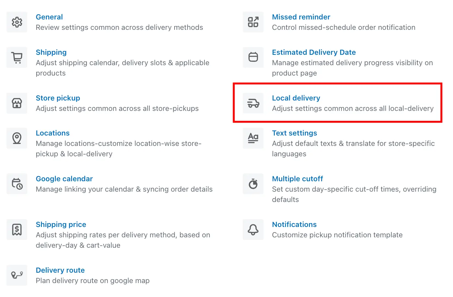Select the Multiple cutoff link
453x297 pixels.
(x=298, y=179)
